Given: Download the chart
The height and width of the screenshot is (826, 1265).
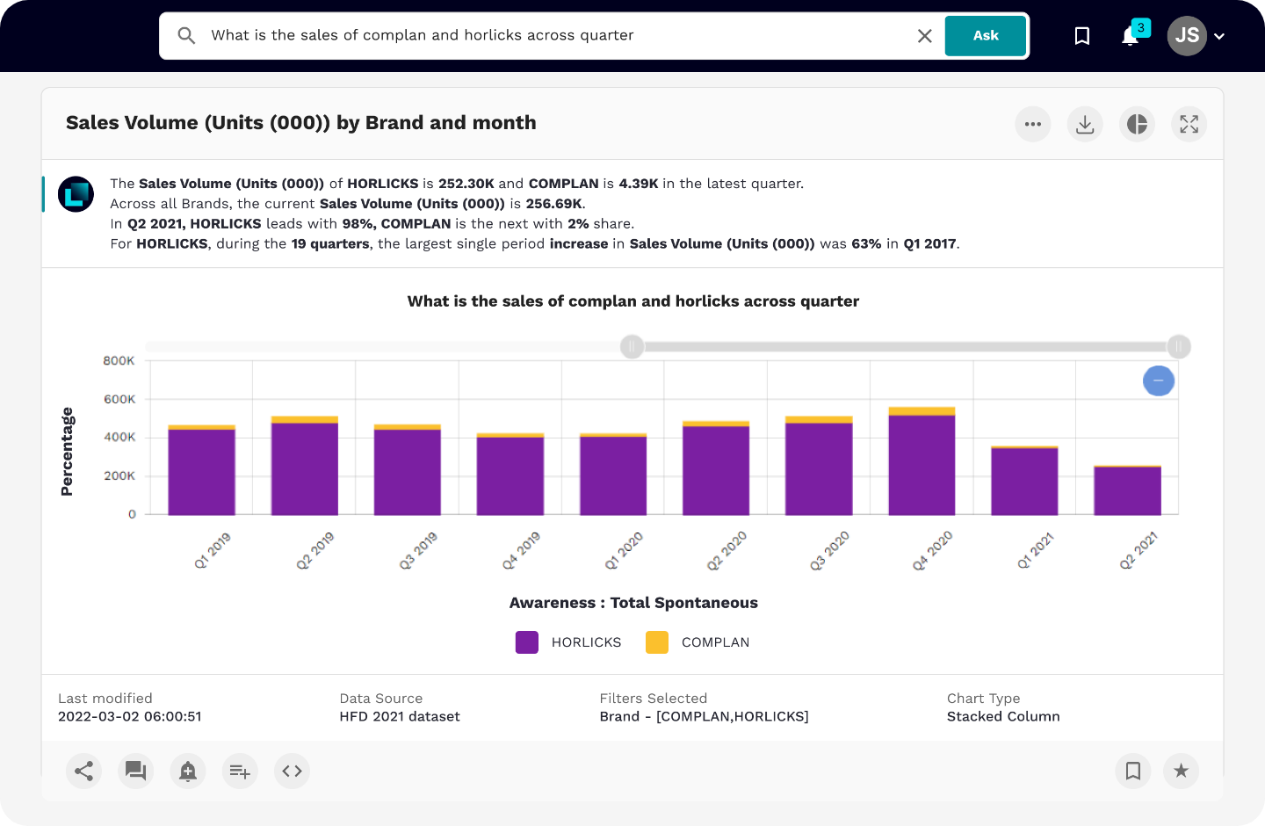Looking at the screenshot, I should click(x=1085, y=124).
